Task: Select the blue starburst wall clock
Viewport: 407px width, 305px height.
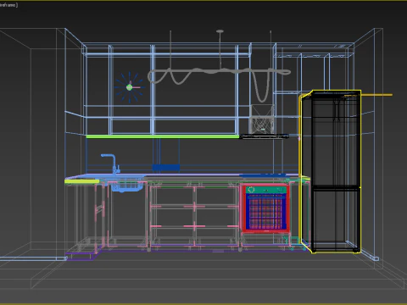Action: (x=130, y=87)
